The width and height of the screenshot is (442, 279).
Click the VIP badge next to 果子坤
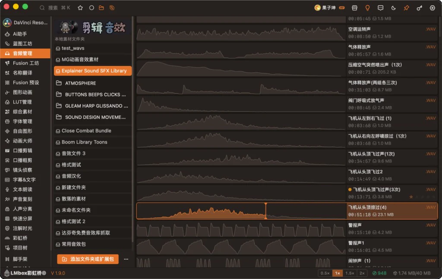tap(342, 8)
